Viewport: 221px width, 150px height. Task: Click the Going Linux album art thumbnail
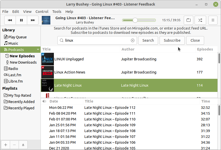pos(46,20)
